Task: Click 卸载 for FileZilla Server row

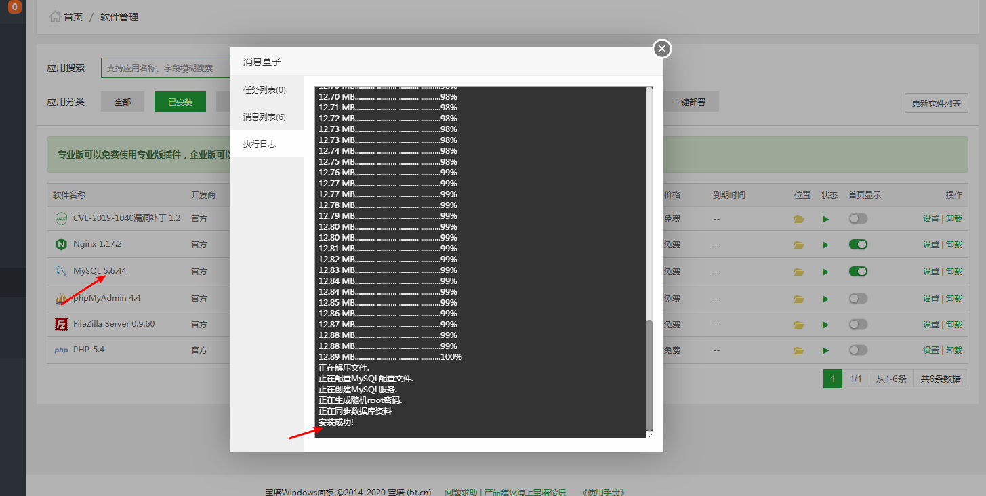Action: [954, 325]
